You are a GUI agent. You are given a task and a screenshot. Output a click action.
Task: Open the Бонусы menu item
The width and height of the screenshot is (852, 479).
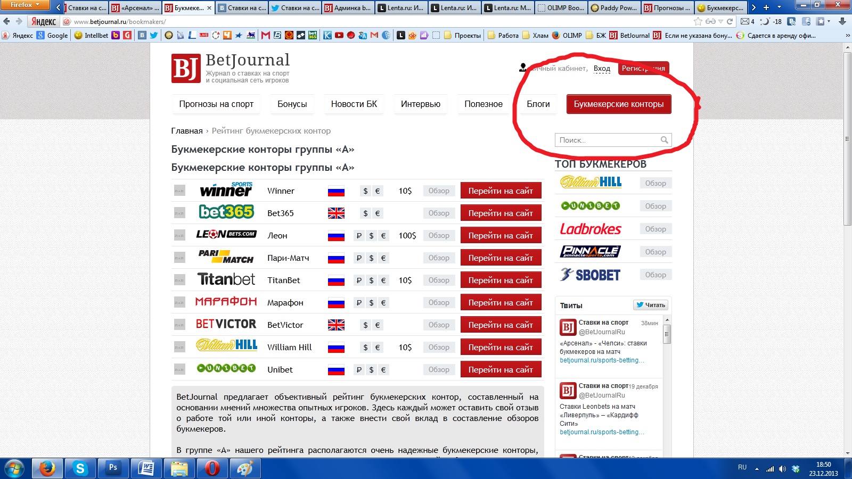[x=292, y=104]
